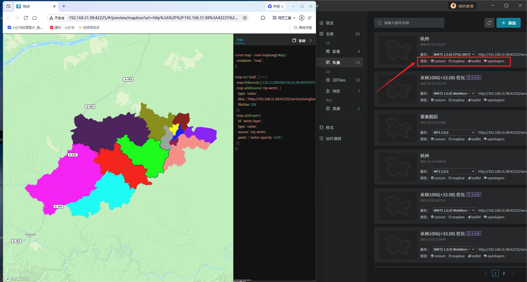The width and height of the screenshot is (527, 282).
Task: Focus the service name search field
Action: tap(409, 23)
